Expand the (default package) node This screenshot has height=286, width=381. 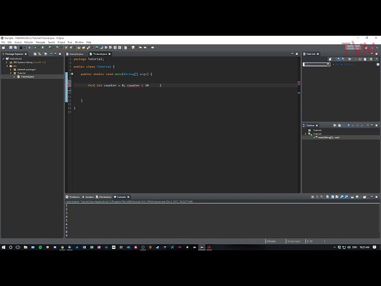point(11,69)
